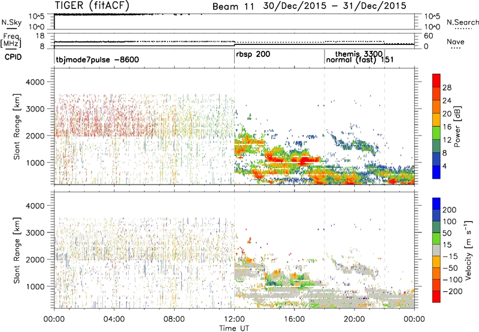Click the solid line sample under N.Sky
The image size is (479, 332).
click(x=11, y=28)
